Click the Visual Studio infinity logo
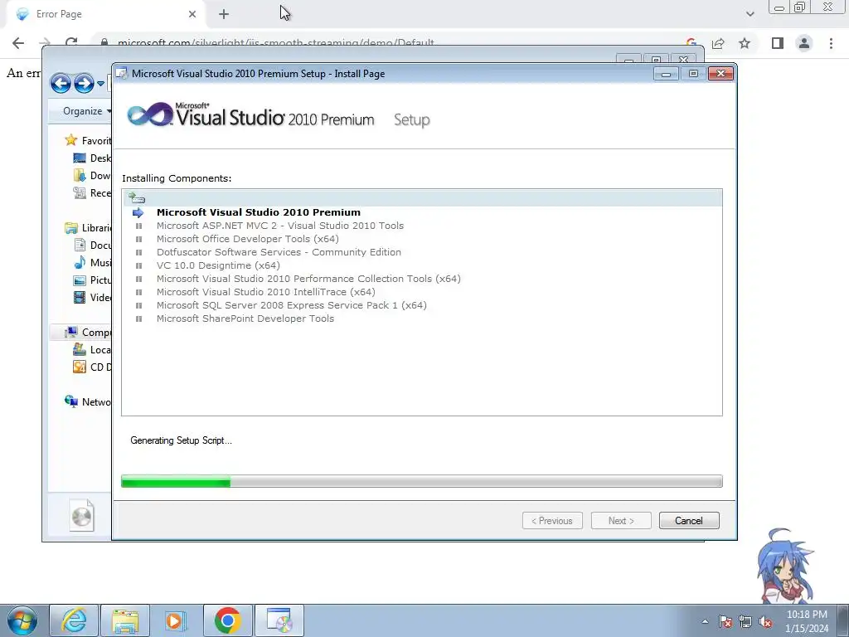 [149, 114]
